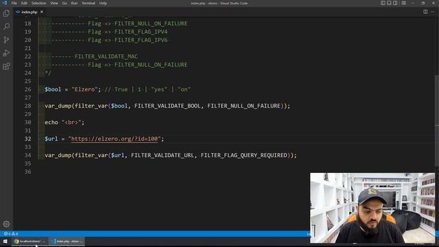Toggle primary side bar layout icon
The image size is (439, 247).
coord(383,3)
